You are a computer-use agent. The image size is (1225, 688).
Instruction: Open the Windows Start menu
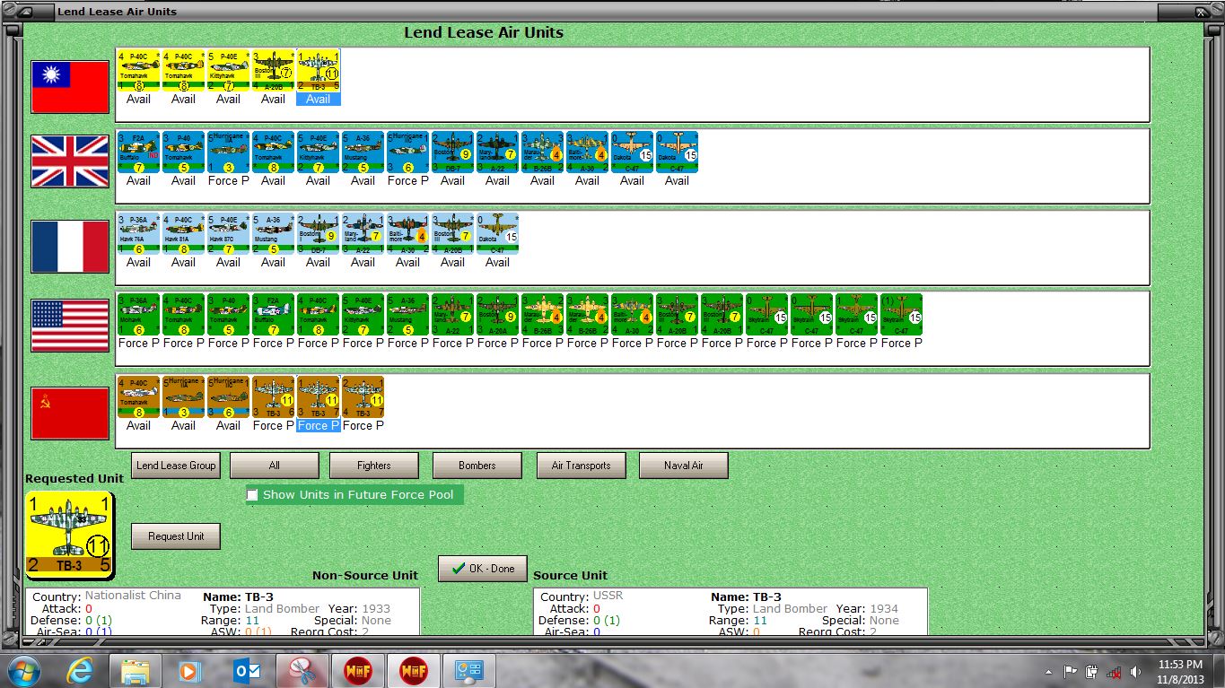point(23,670)
